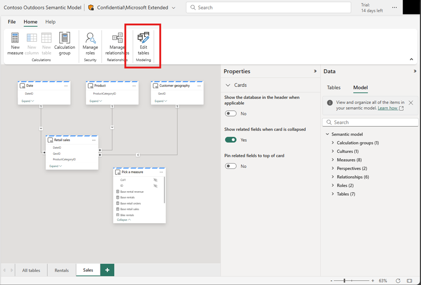Click the New measure icon
This screenshot has height=285, width=421.
click(15, 38)
